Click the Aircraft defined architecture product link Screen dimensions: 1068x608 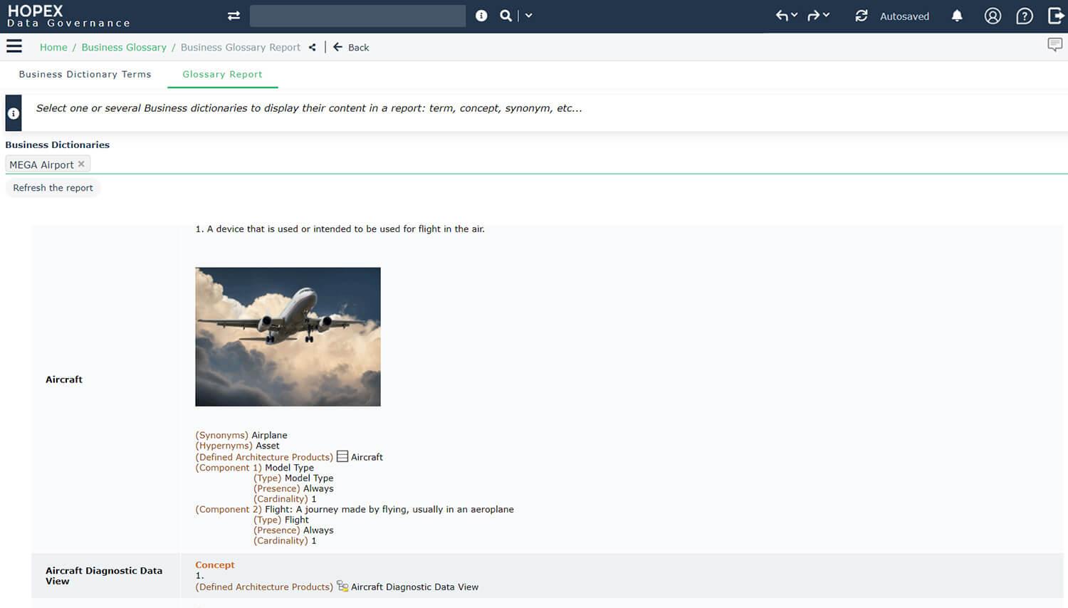pyautogui.click(x=367, y=457)
